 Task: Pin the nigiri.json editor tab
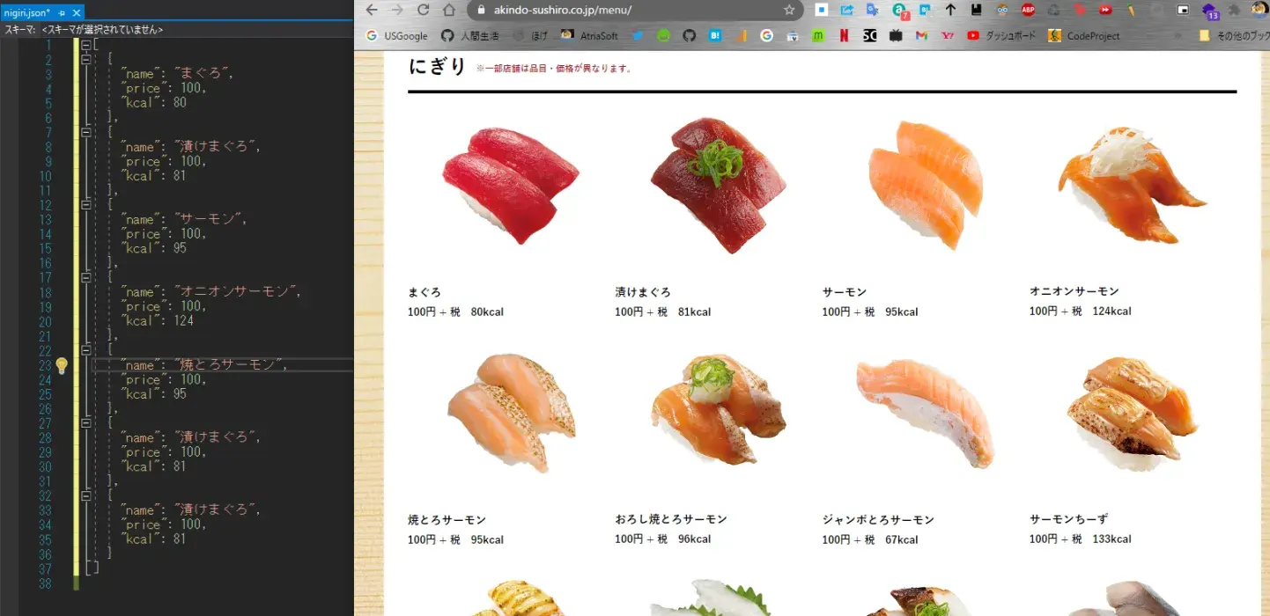point(62,13)
